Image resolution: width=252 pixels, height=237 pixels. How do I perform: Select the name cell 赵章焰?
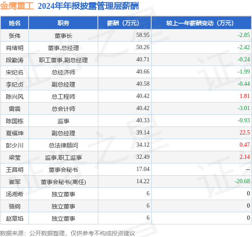(x=15, y=219)
